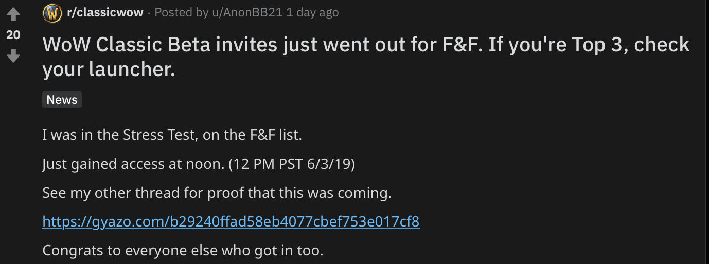Open the r/classicwow subreddit link
Image resolution: width=709 pixels, height=264 pixels.
point(105,13)
